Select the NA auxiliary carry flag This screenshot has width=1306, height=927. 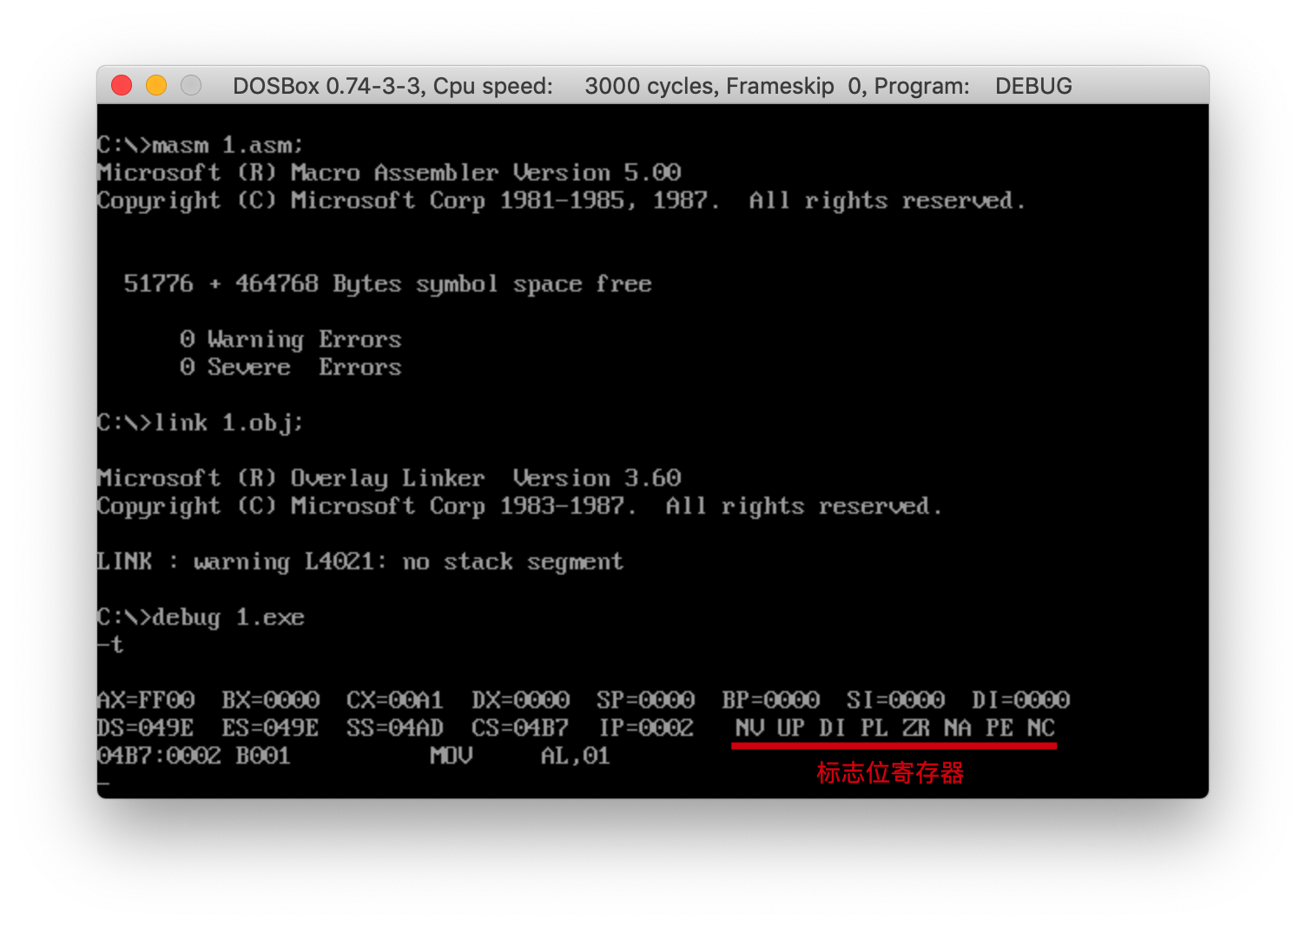(958, 727)
